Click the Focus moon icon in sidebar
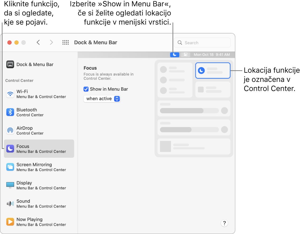This screenshot has height=234, width=302. click(10, 149)
